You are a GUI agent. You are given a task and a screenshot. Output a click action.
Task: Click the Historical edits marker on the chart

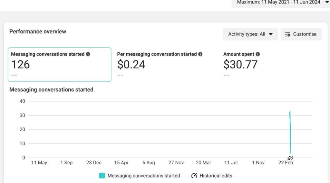pos(290,158)
